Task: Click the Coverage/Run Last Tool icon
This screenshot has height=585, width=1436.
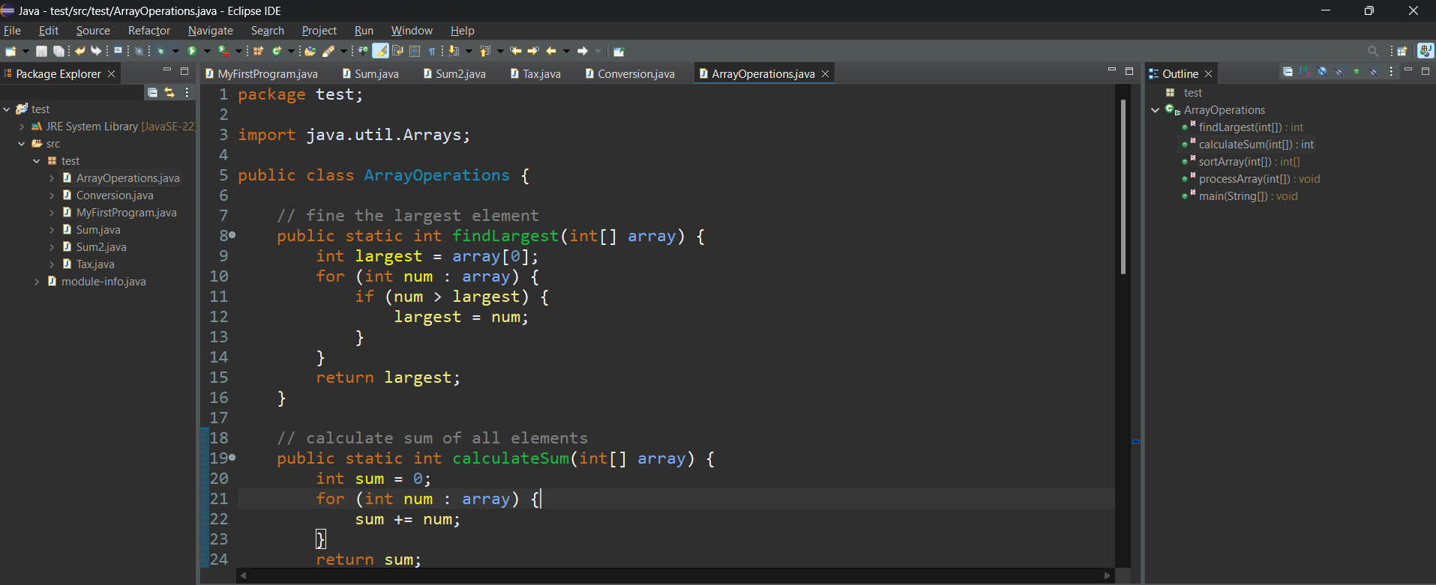Action: click(x=223, y=51)
